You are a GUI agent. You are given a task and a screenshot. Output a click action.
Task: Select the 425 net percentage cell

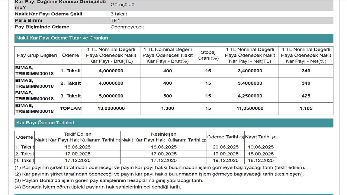tap(306, 96)
